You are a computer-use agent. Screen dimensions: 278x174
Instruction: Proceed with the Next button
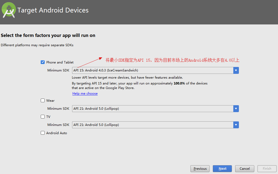(222, 169)
